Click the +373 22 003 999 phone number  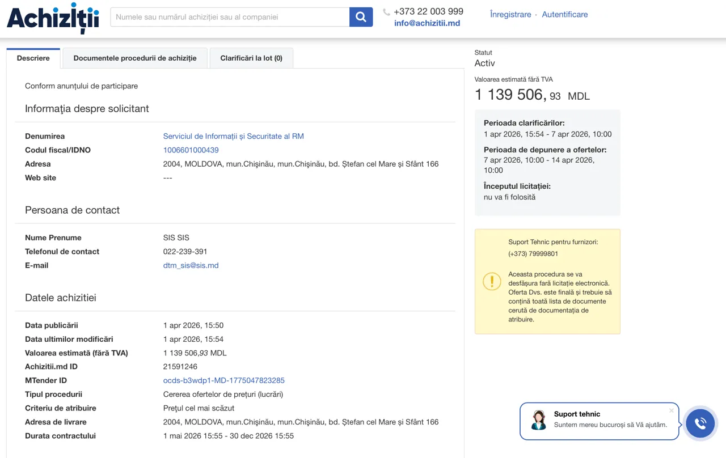click(x=428, y=11)
